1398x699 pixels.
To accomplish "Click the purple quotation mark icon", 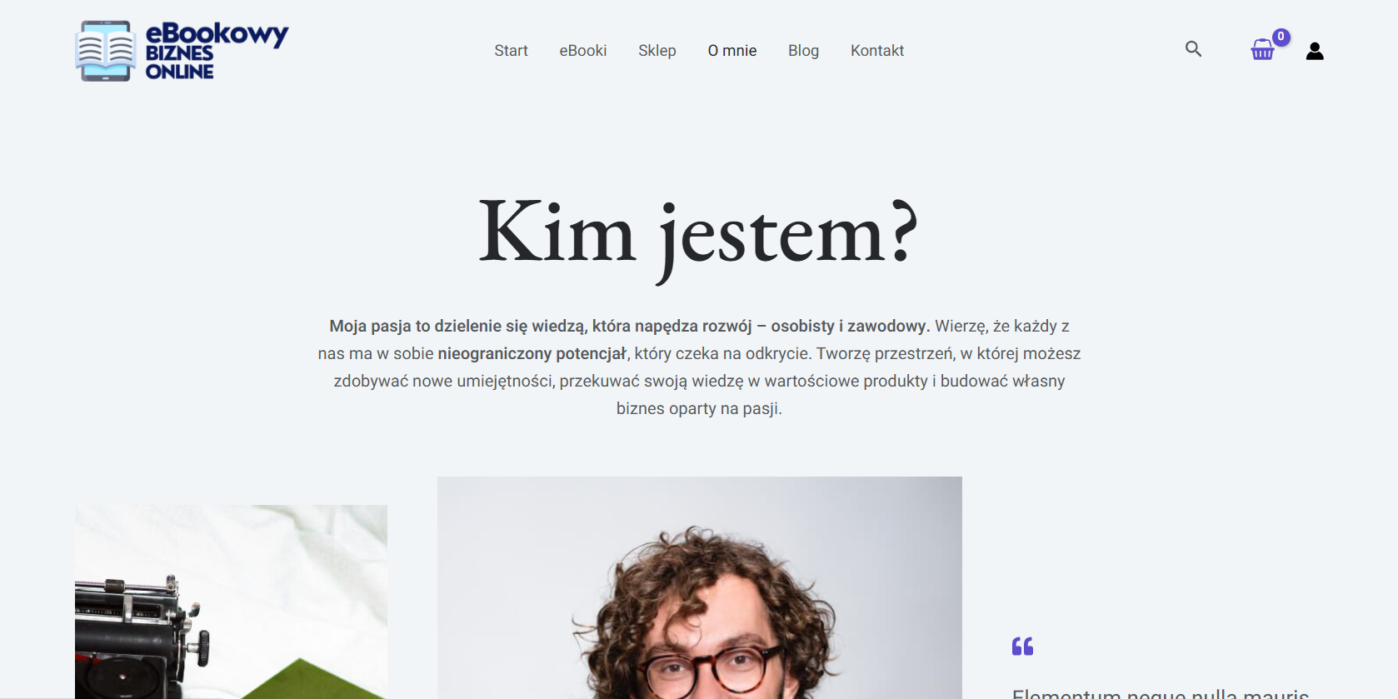I will tap(1022, 647).
